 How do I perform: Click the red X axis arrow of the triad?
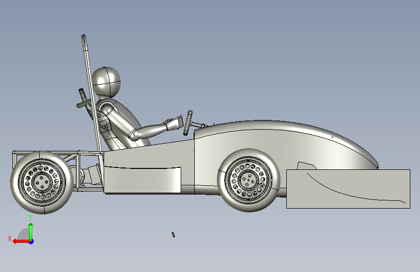pos(21,242)
